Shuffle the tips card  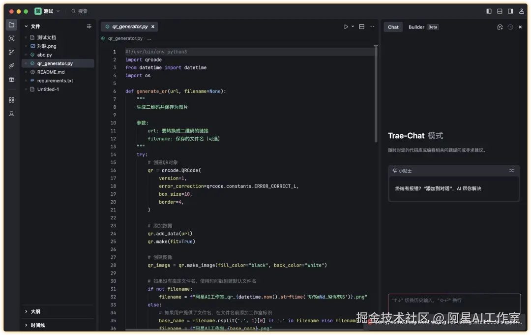[511, 171]
